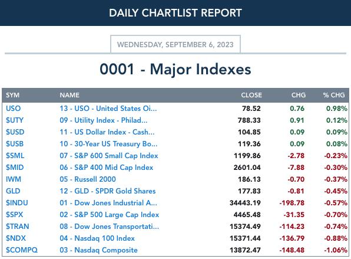Sort by the NAME column header
Image resolution: width=351 pixels, height=259 pixels.
pos(69,95)
